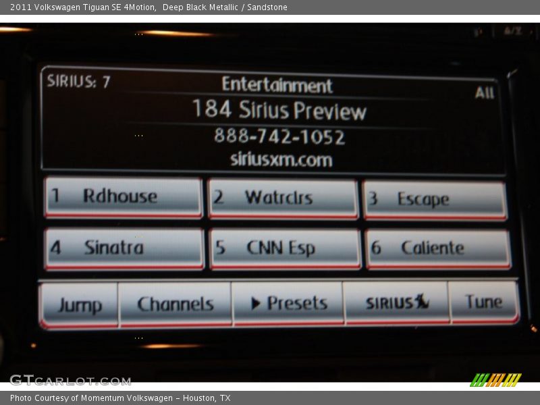Image resolution: width=540 pixels, height=405 pixels.
Task: Tap the siriusxm.com text
Action: coord(281,160)
